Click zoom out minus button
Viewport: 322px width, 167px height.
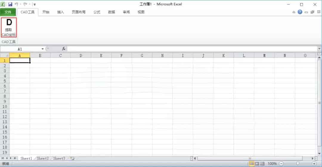[281, 164]
